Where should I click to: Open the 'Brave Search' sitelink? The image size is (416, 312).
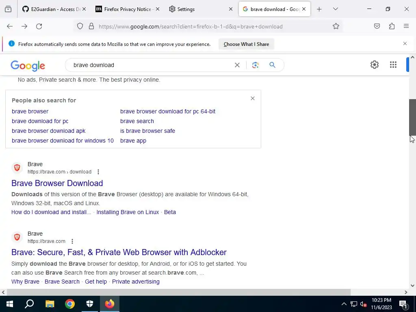tap(62, 282)
